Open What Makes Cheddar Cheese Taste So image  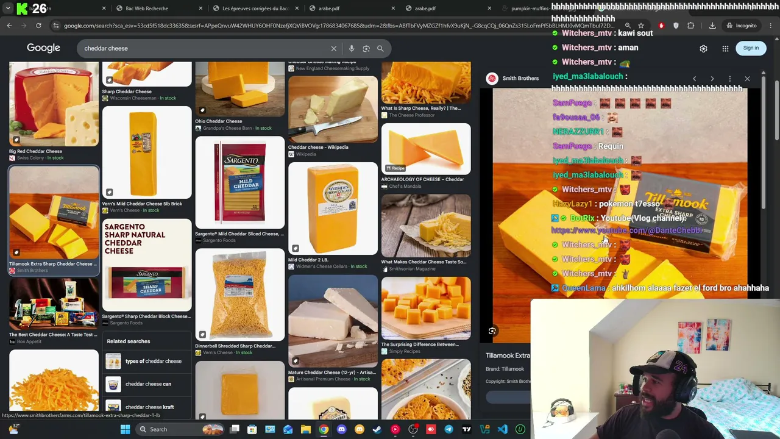pyautogui.click(x=426, y=226)
